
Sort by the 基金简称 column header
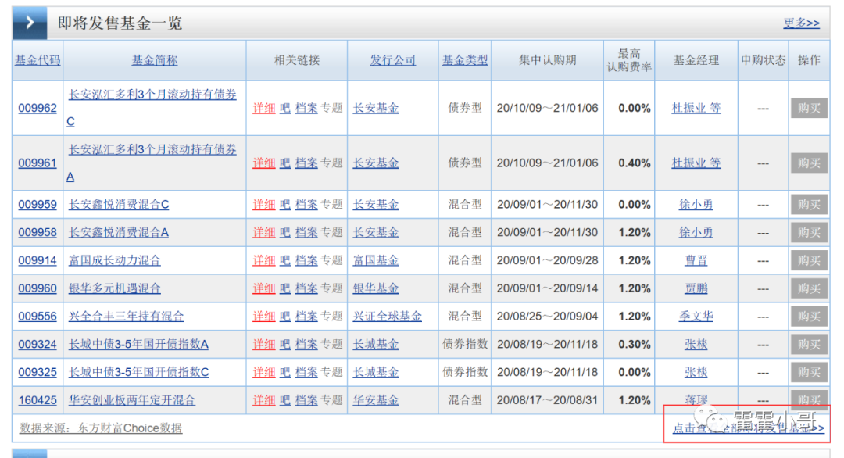[155, 60]
